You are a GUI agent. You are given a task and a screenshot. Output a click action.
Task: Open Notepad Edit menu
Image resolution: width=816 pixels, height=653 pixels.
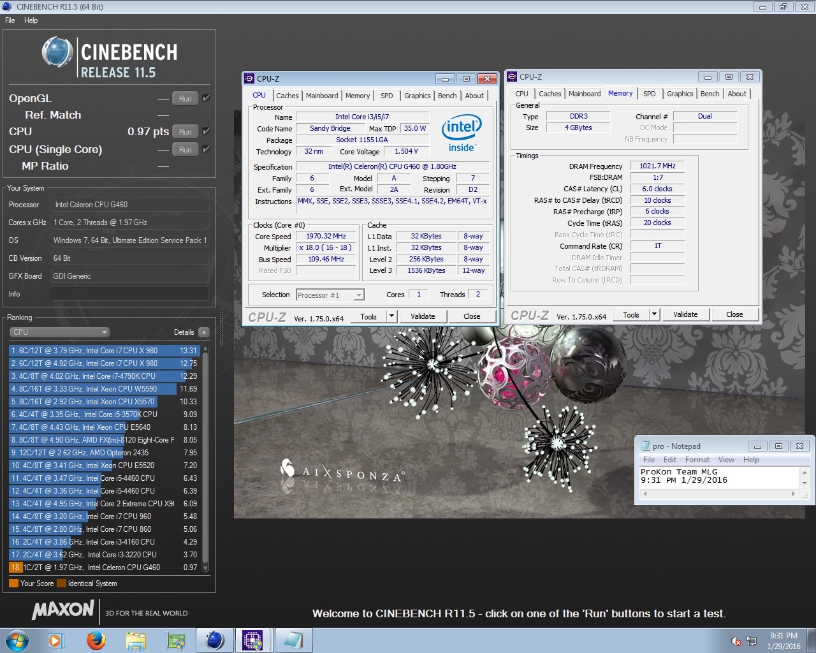coord(670,460)
